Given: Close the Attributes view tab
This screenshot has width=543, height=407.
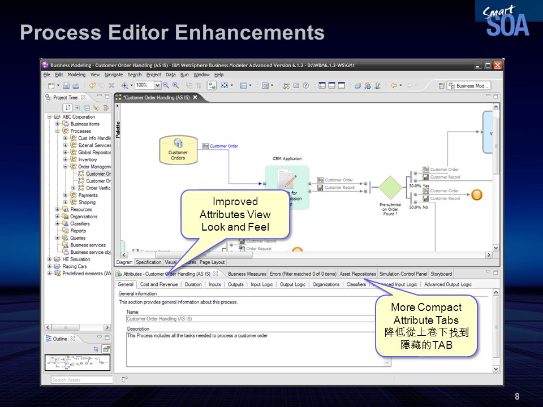Looking at the screenshot, I should tap(216, 274).
